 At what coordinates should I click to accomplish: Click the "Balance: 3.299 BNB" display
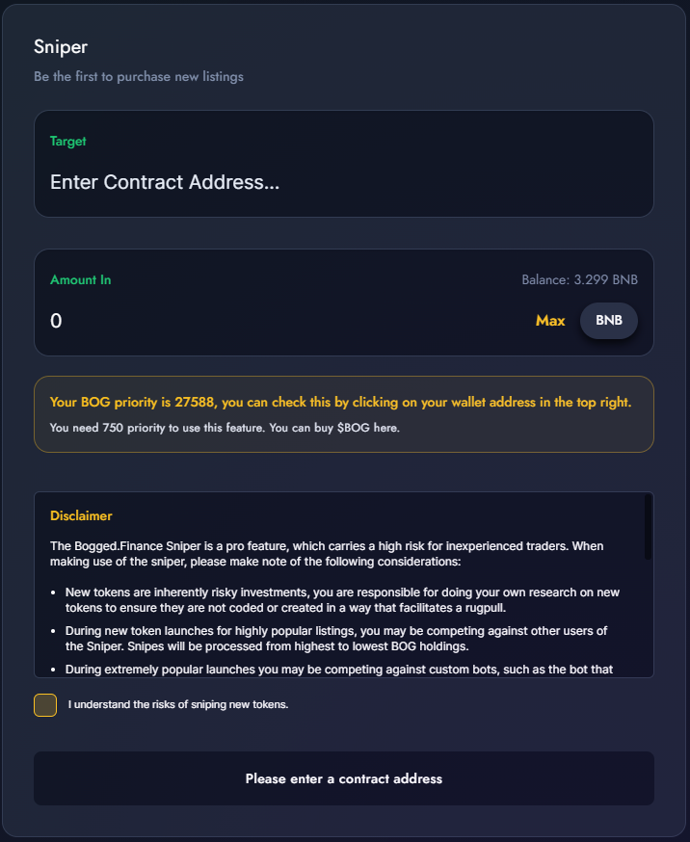579,278
